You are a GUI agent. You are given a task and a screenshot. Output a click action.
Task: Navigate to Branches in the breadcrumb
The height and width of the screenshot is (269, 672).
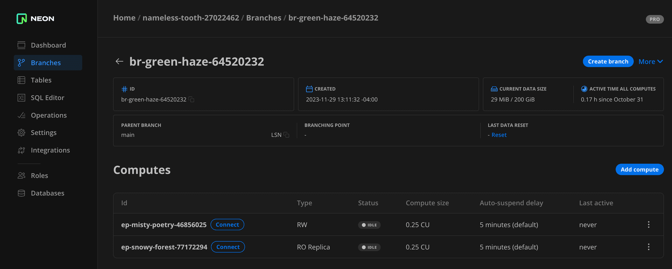[264, 18]
